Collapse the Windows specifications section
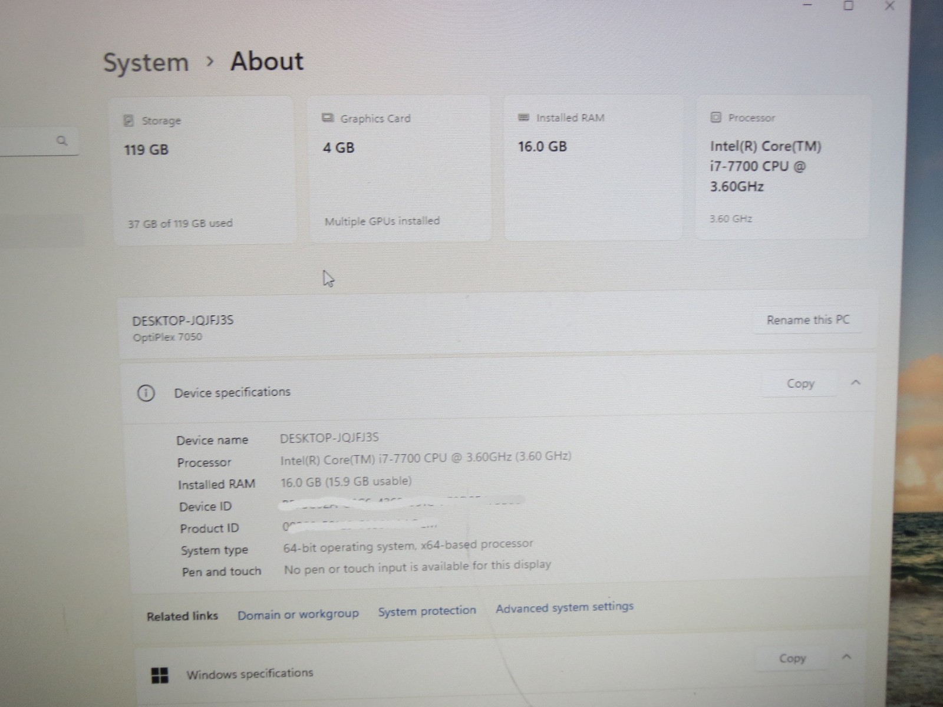The image size is (943, 707). (847, 656)
